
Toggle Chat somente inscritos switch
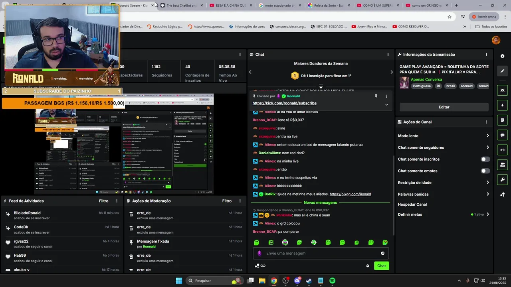point(485,159)
